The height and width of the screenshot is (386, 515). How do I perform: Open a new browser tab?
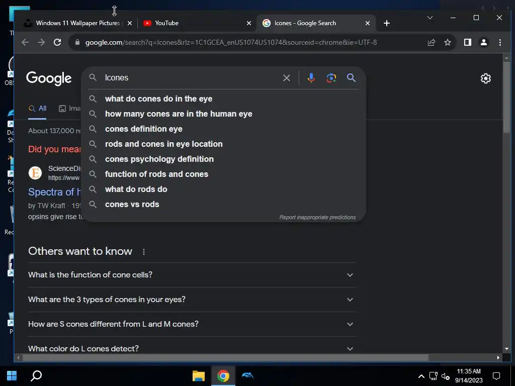(387, 23)
